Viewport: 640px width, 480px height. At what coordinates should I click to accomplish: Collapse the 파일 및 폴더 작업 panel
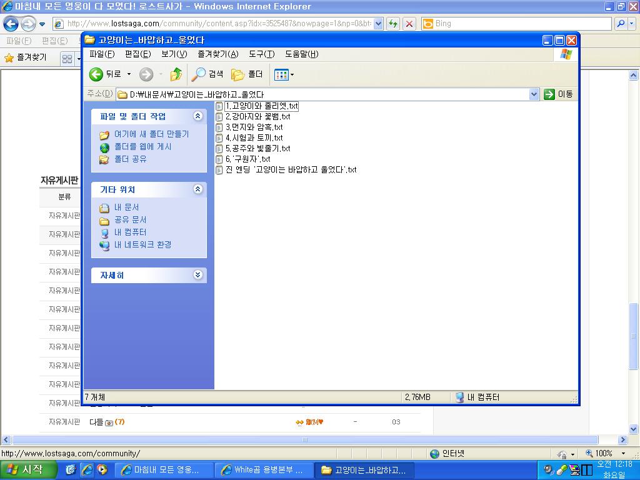pyautogui.click(x=198, y=116)
